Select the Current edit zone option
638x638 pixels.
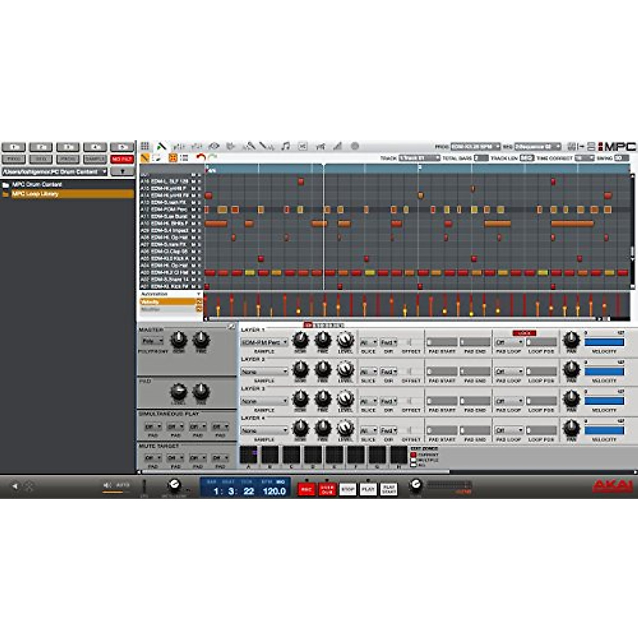coord(414,455)
